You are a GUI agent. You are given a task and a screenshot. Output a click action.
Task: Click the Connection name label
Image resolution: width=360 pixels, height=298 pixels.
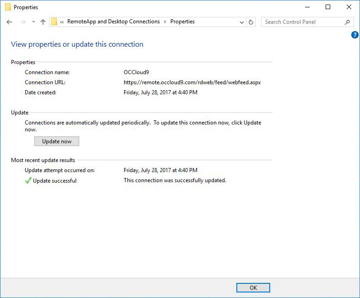coord(47,72)
